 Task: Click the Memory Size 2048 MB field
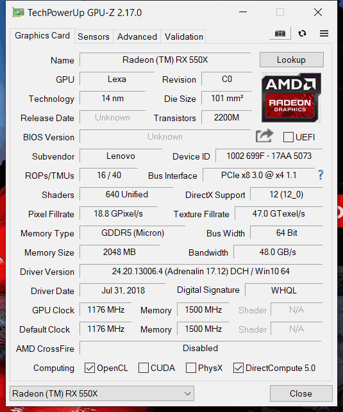tap(119, 252)
